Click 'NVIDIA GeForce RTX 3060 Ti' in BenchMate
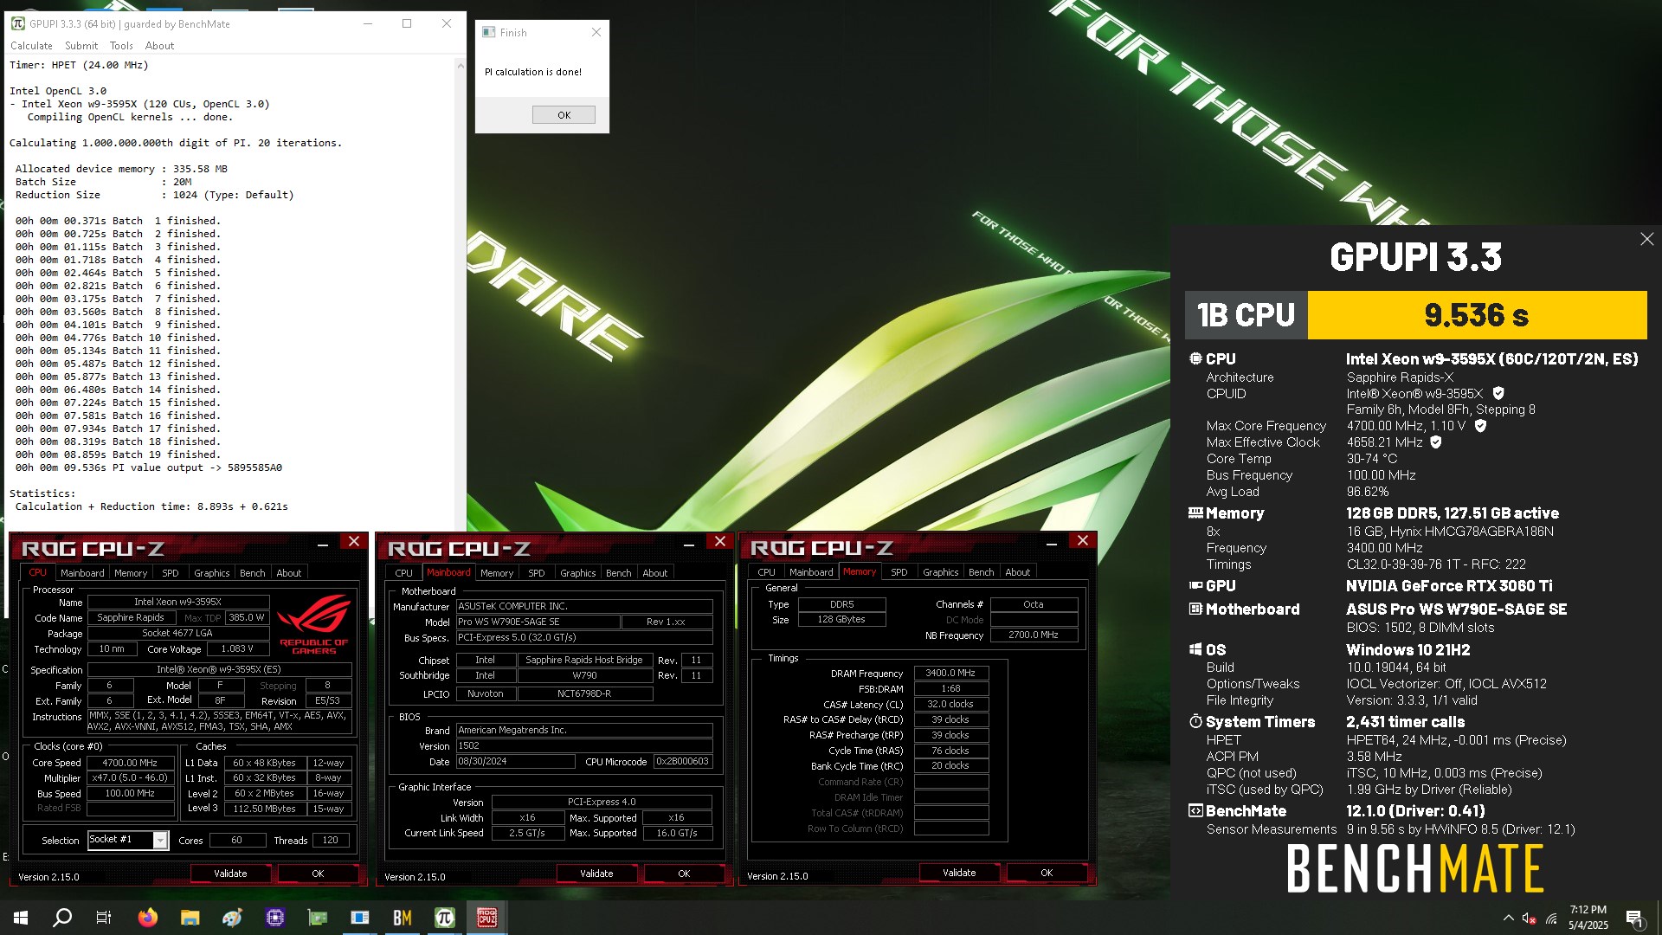The height and width of the screenshot is (935, 1662). (1449, 586)
